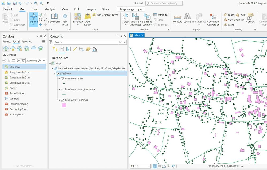Open the map scale dropdown

[149, 166]
